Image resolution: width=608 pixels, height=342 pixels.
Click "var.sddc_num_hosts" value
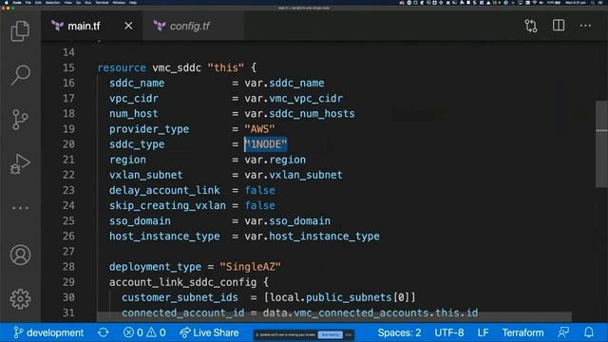pyautogui.click(x=299, y=114)
